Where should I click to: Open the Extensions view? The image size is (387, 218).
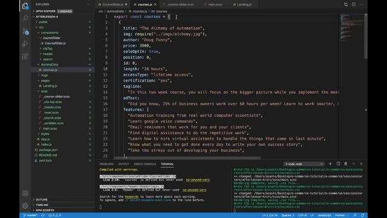pyautogui.click(x=25, y=56)
